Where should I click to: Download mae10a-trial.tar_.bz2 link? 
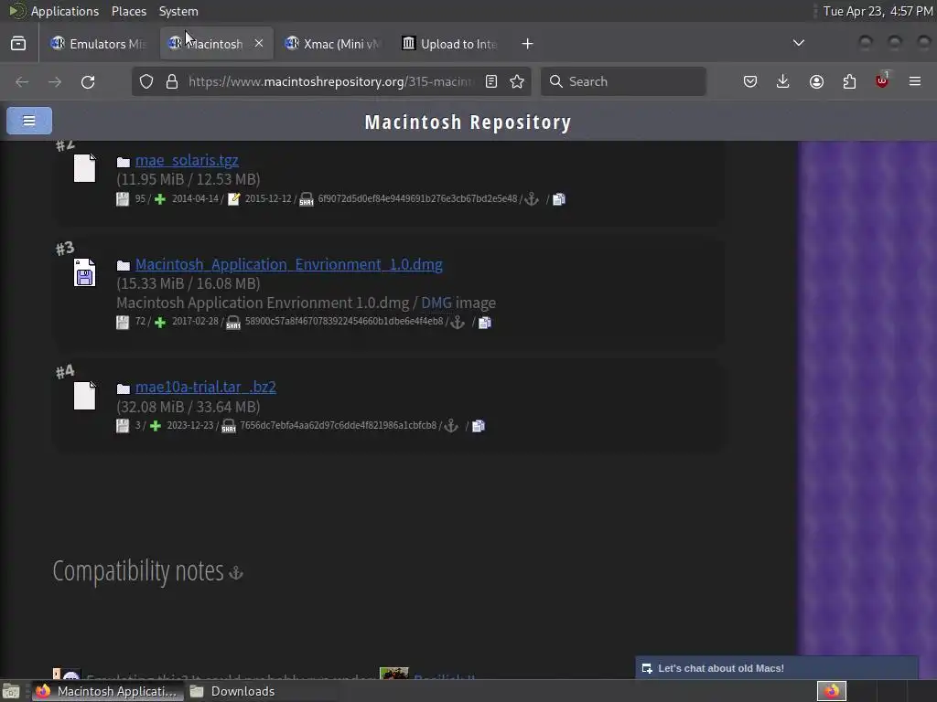[206, 387]
